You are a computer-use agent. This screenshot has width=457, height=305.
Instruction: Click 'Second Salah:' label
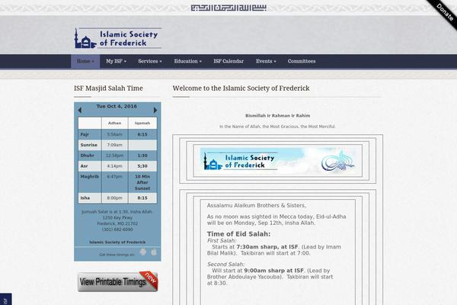225,265
